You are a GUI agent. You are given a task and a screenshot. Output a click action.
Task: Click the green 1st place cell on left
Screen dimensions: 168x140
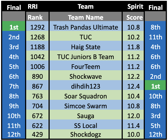coord(14,27)
